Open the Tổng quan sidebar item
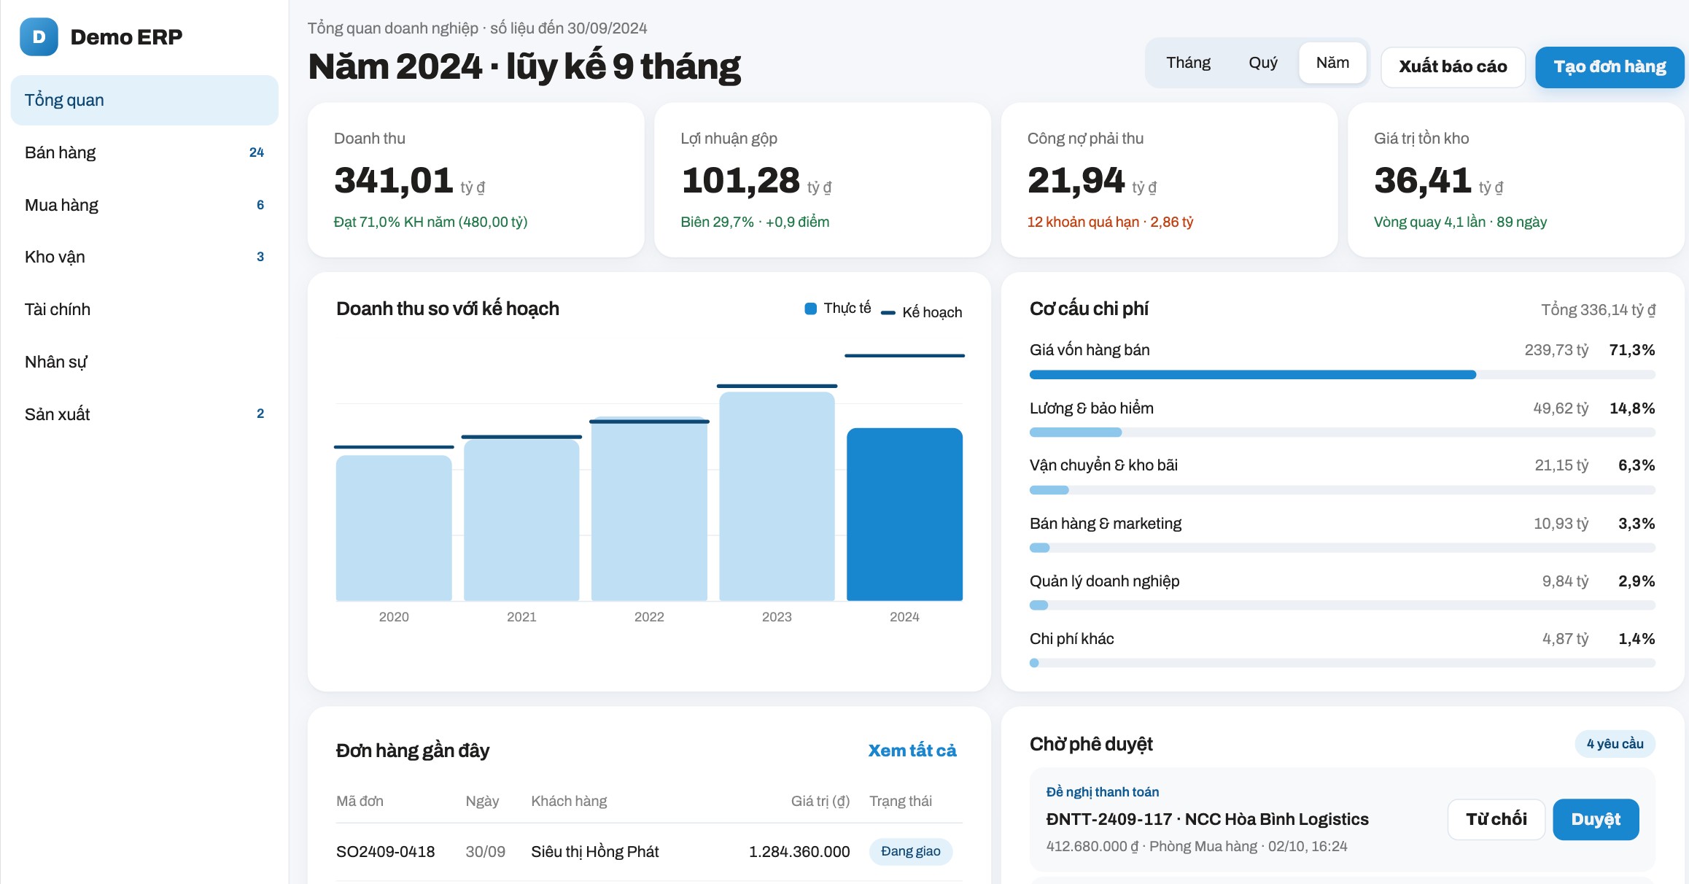Viewport: 1689px width, 884px height. (x=144, y=100)
